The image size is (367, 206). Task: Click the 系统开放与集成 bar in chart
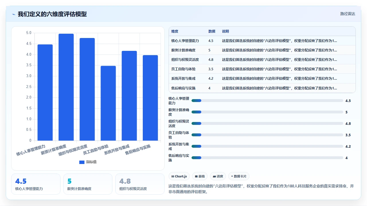[129, 96]
